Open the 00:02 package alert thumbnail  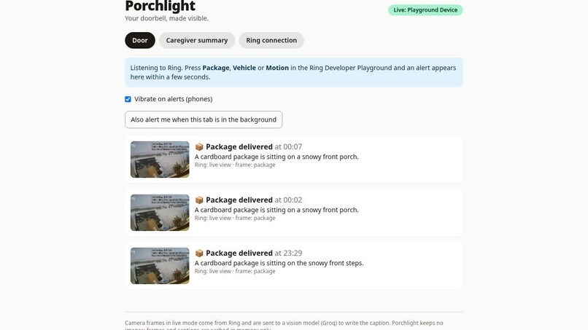tap(160, 213)
